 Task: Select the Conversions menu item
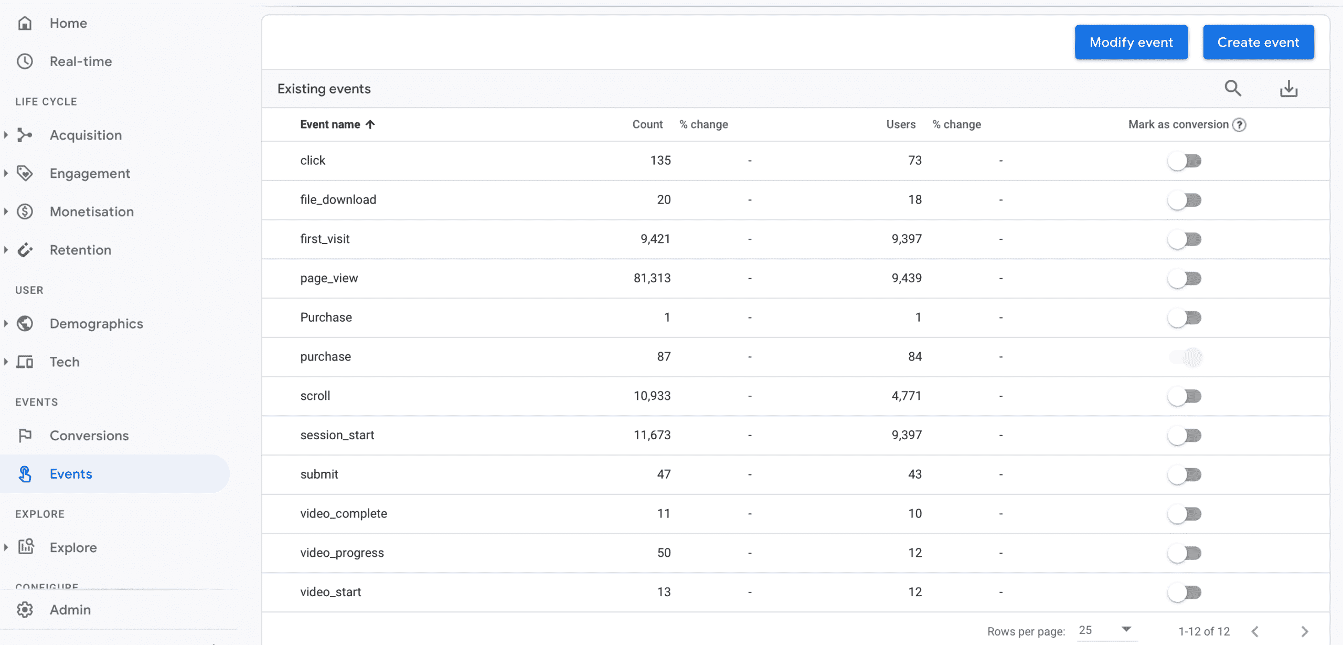pos(89,434)
